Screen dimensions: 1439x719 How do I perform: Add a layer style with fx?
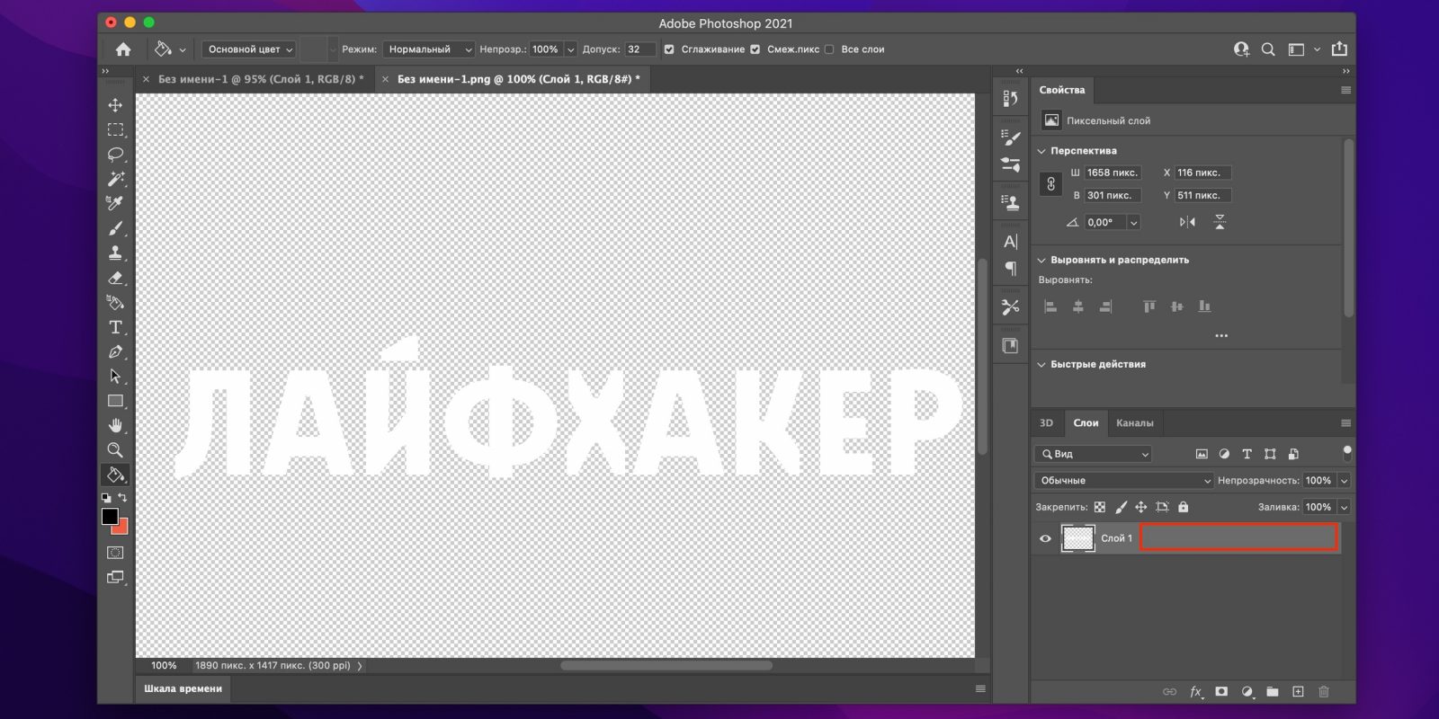[1196, 692]
